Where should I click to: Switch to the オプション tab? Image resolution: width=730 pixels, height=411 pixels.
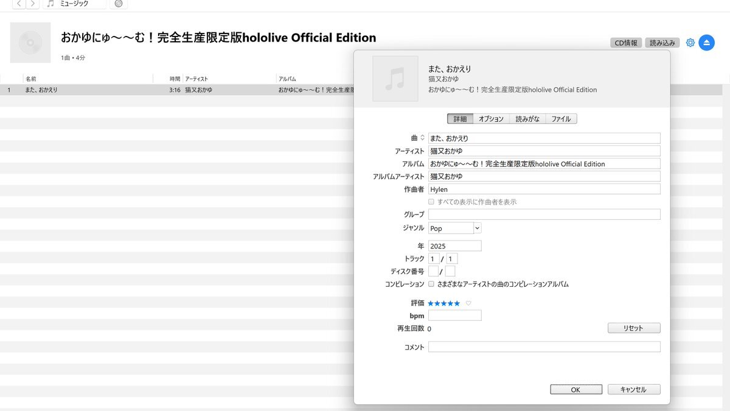[491, 119]
